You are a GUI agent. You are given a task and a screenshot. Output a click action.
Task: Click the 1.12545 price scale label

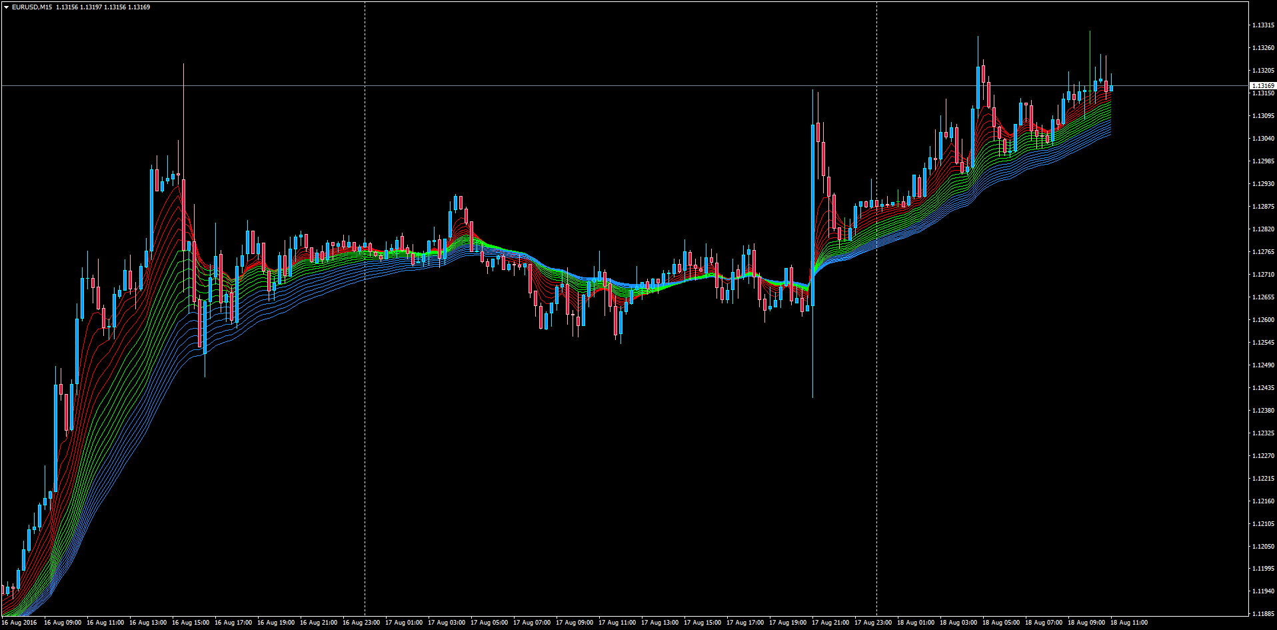click(x=1264, y=343)
